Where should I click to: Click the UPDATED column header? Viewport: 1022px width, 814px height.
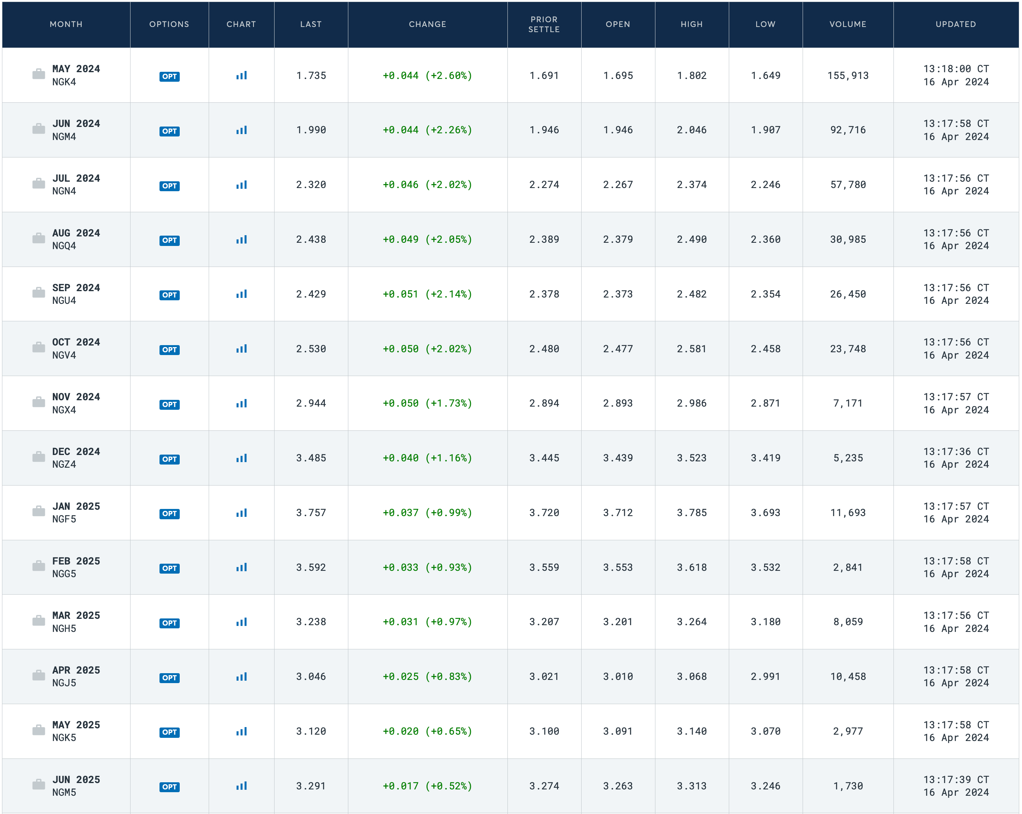click(x=956, y=24)
